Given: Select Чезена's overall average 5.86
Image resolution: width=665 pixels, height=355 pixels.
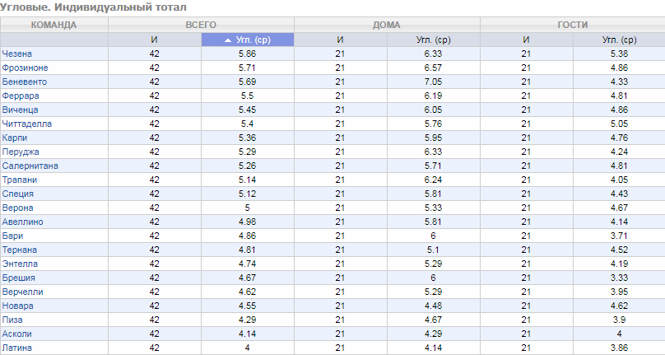Looking at the screenshot, I should 247,54.
